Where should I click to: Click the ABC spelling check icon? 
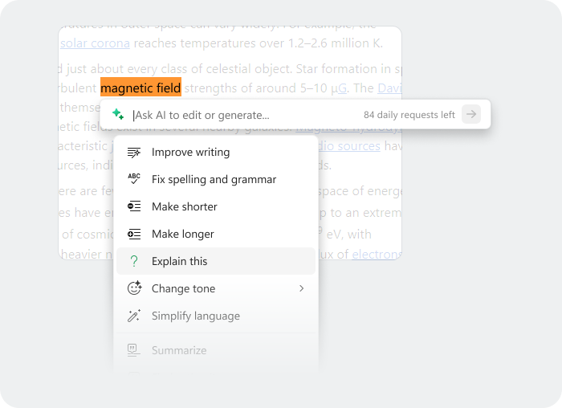[134, 179]
